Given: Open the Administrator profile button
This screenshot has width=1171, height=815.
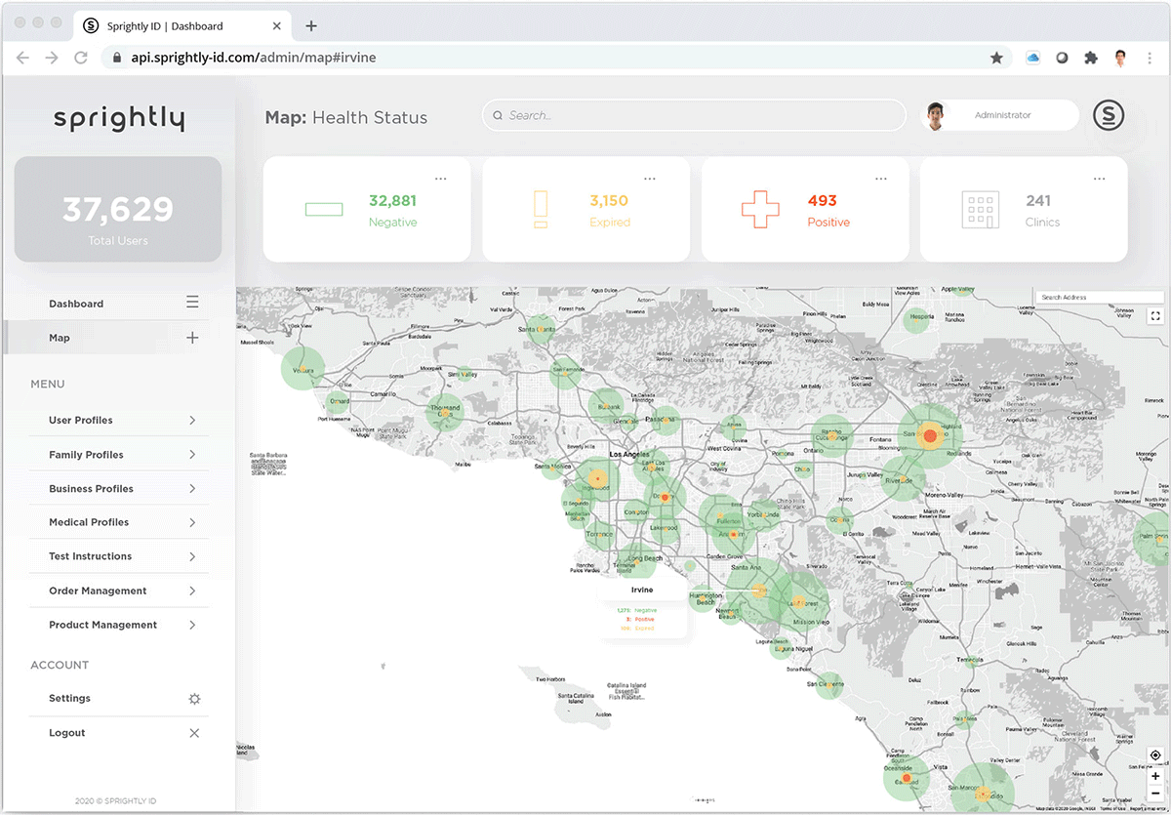Looking at the screenshot, I should tap(1000, 115).
